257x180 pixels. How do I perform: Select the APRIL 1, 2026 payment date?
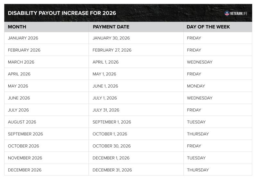pos(106,62)
